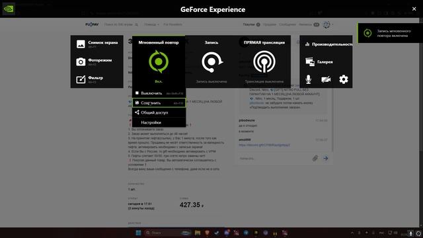The width and height of the screenshot is (423, 238).
Task: Open the Windows Start button
Action: pos(138,233)
